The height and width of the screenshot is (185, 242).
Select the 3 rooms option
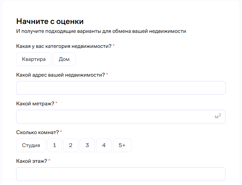87,145
